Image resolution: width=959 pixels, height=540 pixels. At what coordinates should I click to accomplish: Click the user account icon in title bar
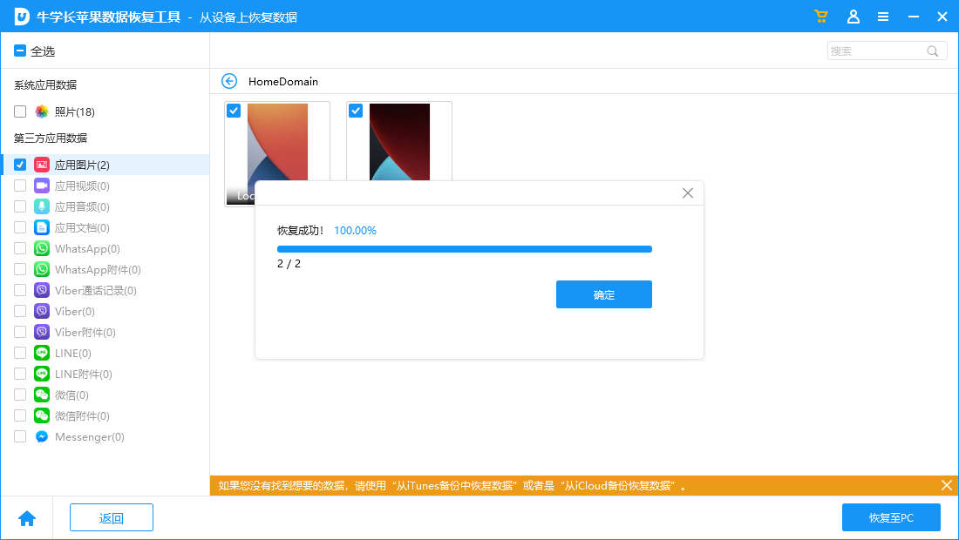click(x=854, y=16)
